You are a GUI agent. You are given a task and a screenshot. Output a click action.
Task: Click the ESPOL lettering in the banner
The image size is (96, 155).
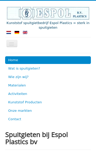tap(54, 13)
